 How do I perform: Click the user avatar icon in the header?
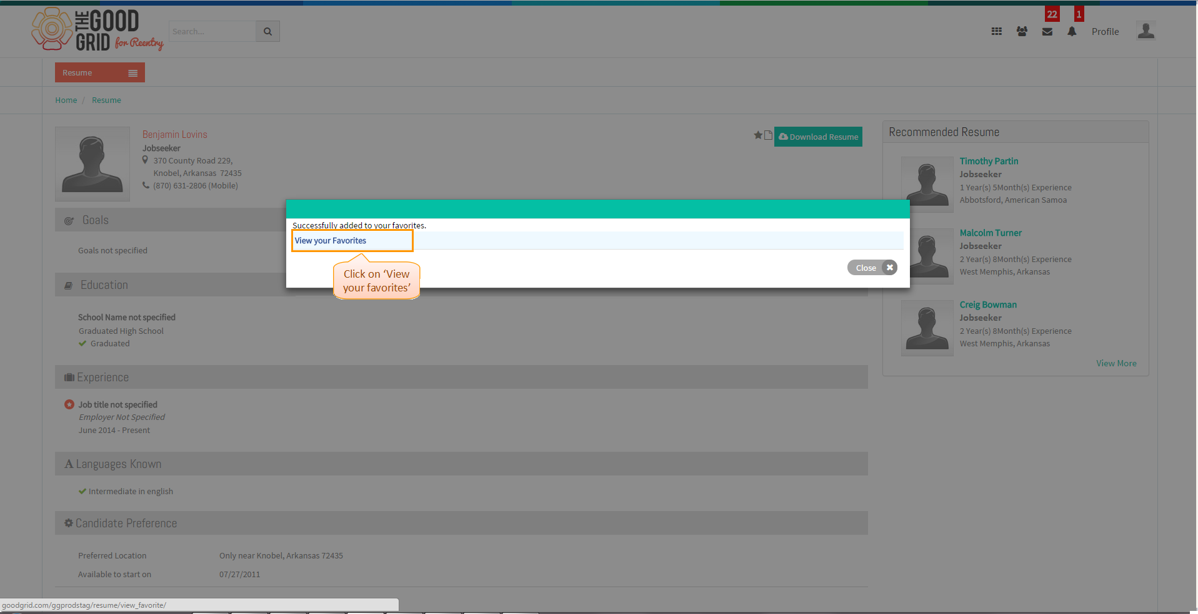(x=1146, y=31)
